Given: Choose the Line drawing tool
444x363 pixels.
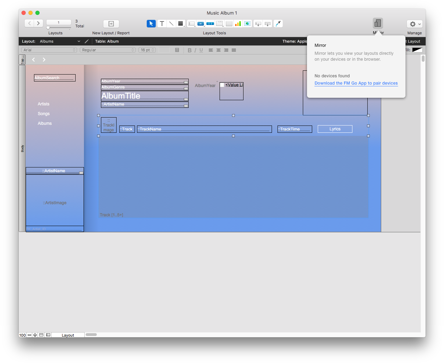Looking at the screenshot, I should click(171, 24).
